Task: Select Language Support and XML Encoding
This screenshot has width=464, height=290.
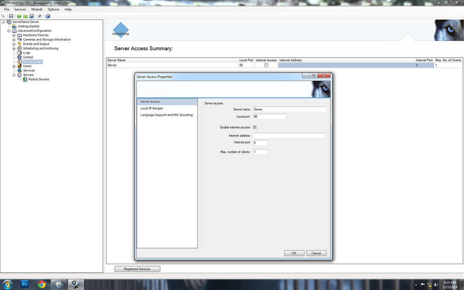Action: pos(167,115)
